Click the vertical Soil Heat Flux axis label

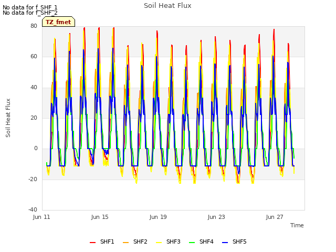[x=8, y=118]
